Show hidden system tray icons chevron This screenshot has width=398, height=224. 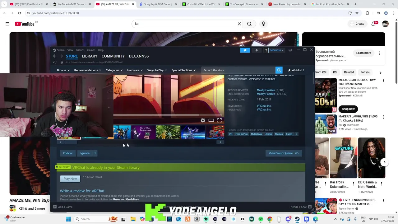tap(335, 219)
